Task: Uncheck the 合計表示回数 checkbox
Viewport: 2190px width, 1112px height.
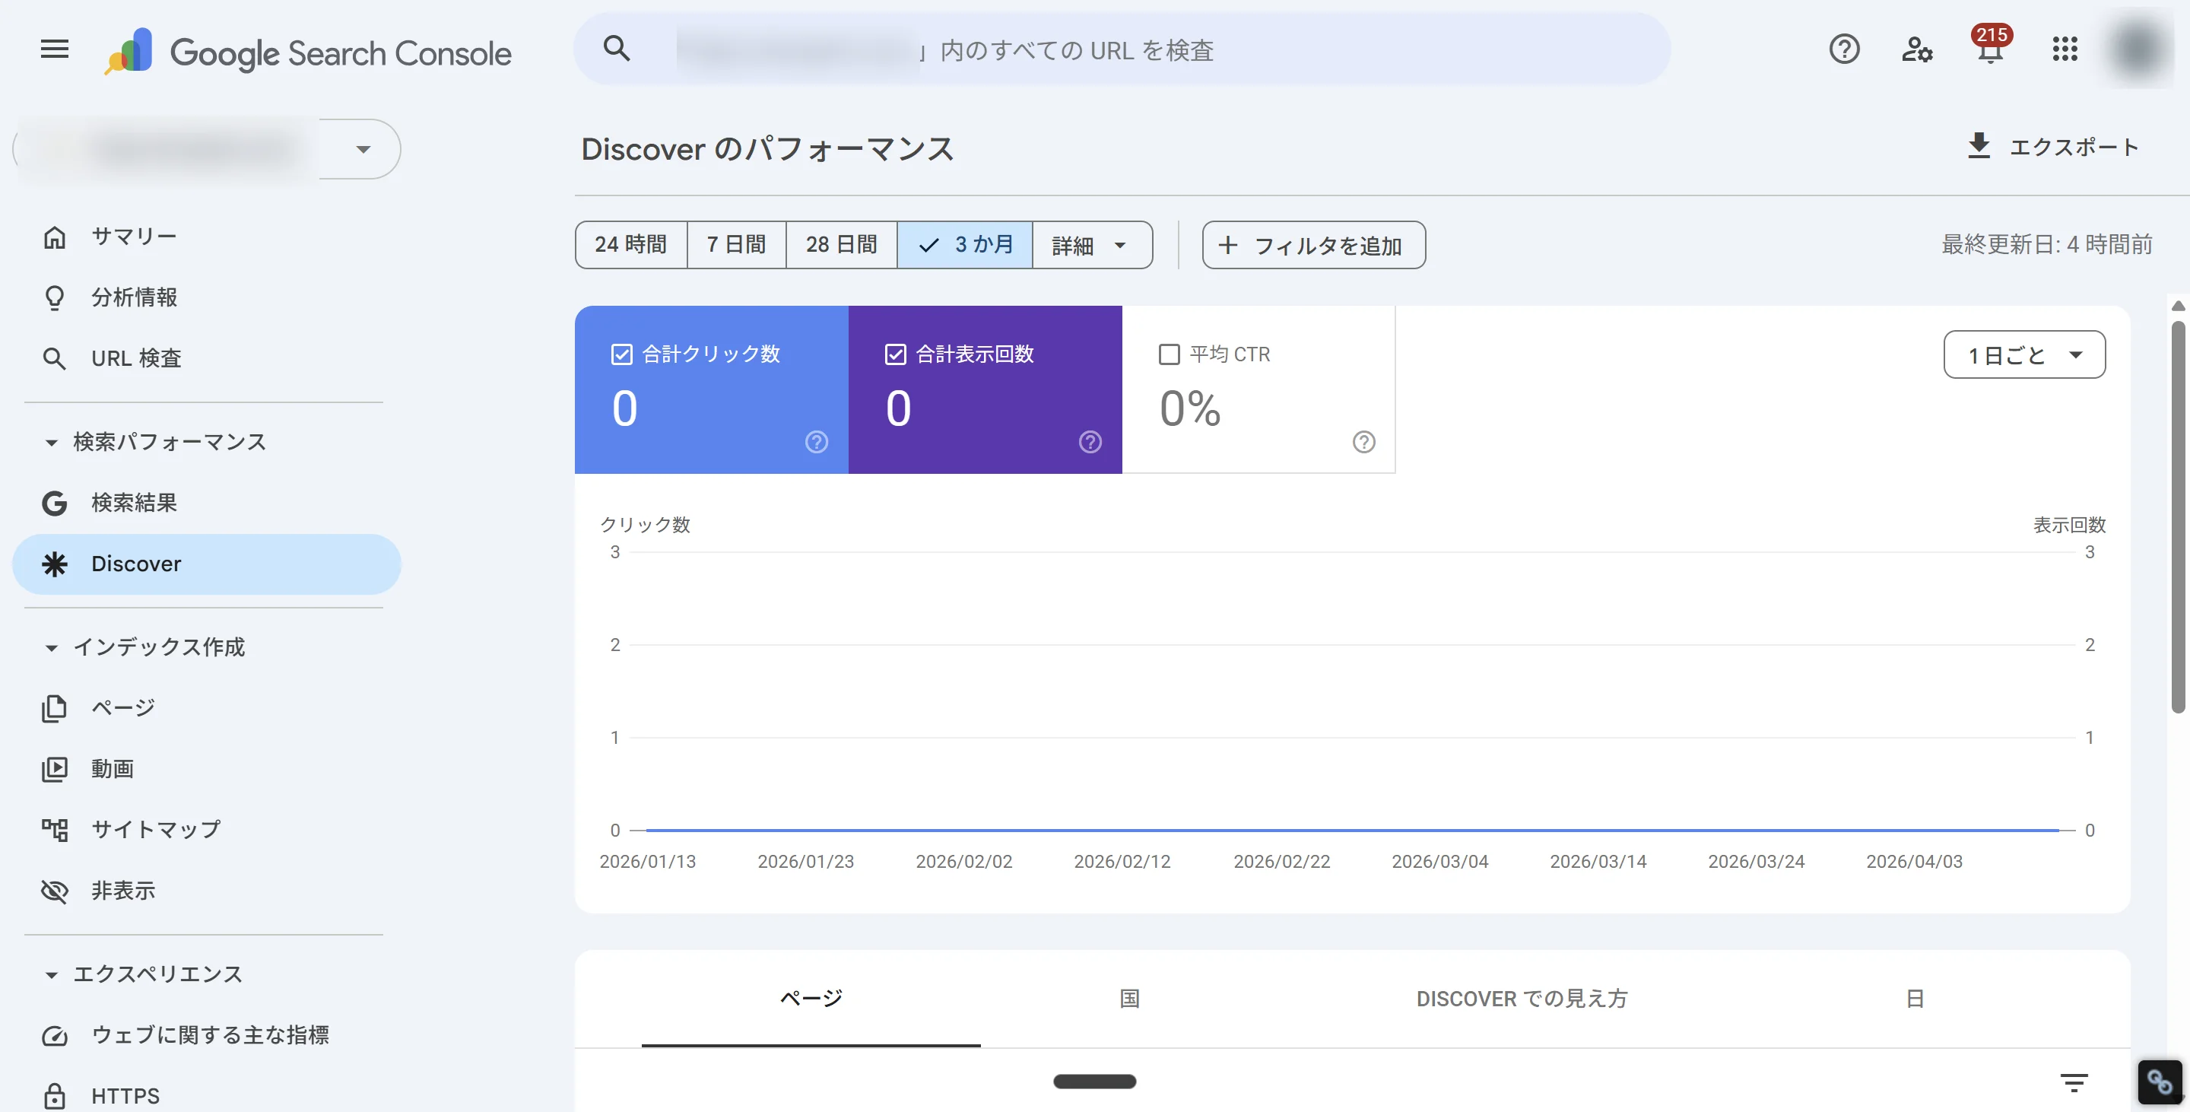Action: 895,354
